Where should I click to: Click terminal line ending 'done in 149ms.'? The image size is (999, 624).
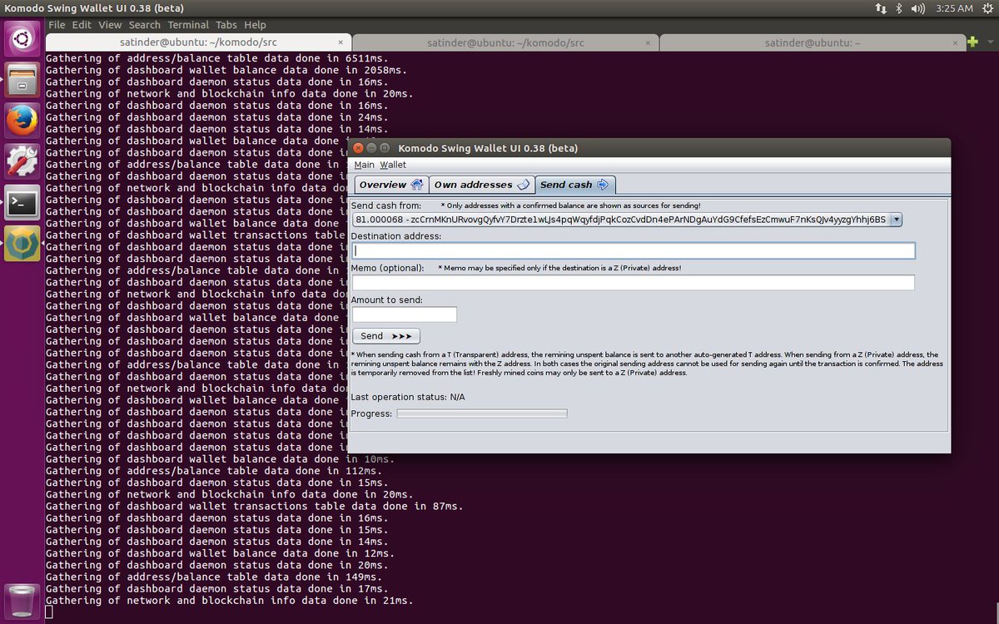point(213,577)
